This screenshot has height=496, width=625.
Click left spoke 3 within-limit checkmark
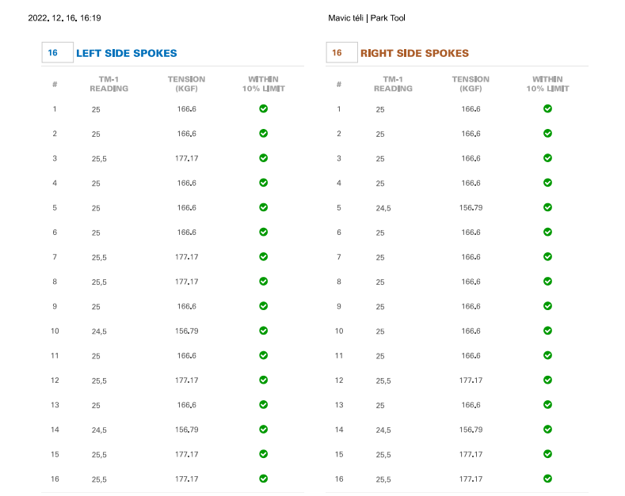(263, 158)
